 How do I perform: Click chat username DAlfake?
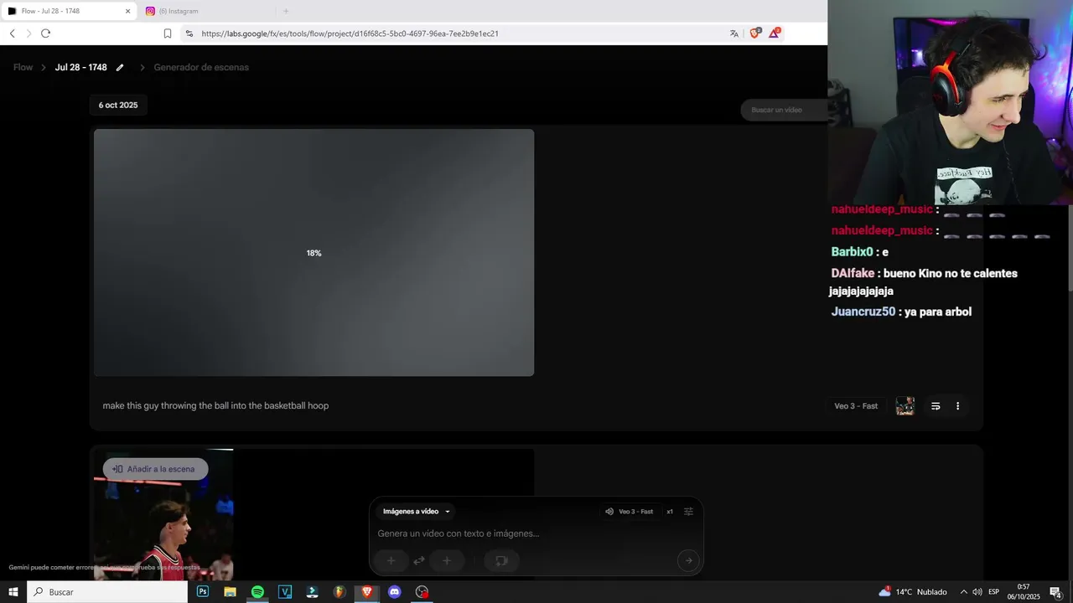(853, 273)
